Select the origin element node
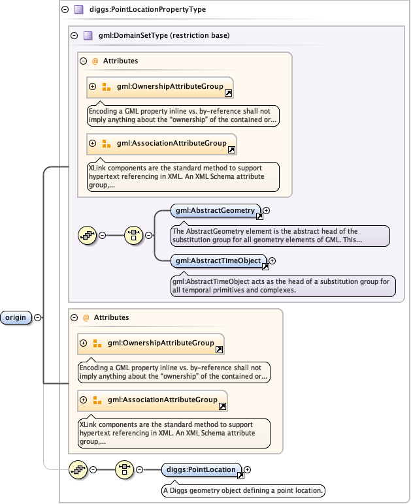 [x=16, y=317]
